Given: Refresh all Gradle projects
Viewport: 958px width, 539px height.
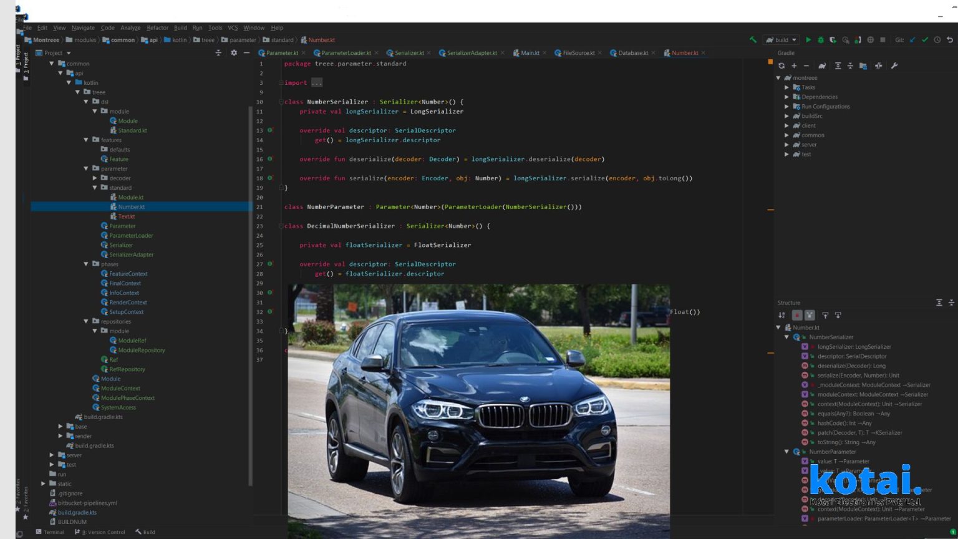Looking at the screenshot, I should pyautogui.click(x=781, y=66).
